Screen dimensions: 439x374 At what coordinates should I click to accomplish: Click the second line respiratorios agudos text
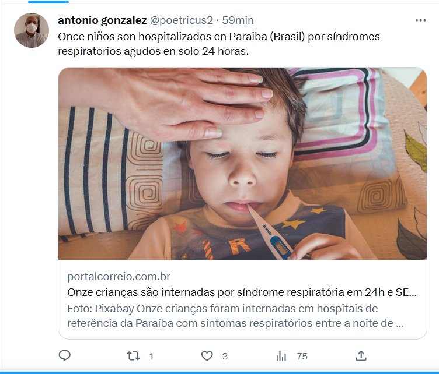153,51
